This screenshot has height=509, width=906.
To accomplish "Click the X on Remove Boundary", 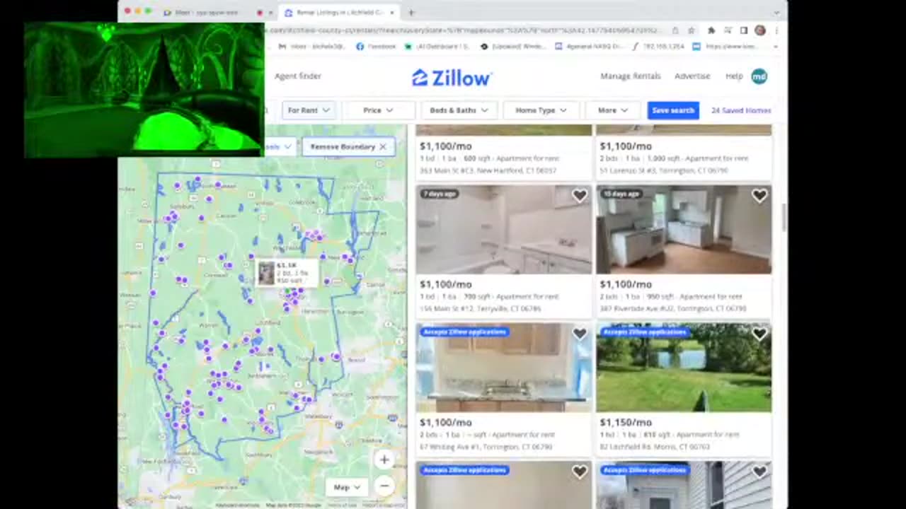I will point(383,146).
